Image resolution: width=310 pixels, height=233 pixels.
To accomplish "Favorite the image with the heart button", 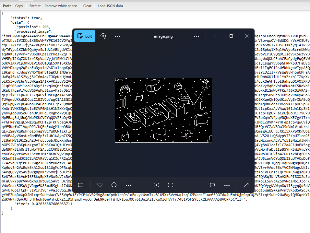I will click(100, 185).
